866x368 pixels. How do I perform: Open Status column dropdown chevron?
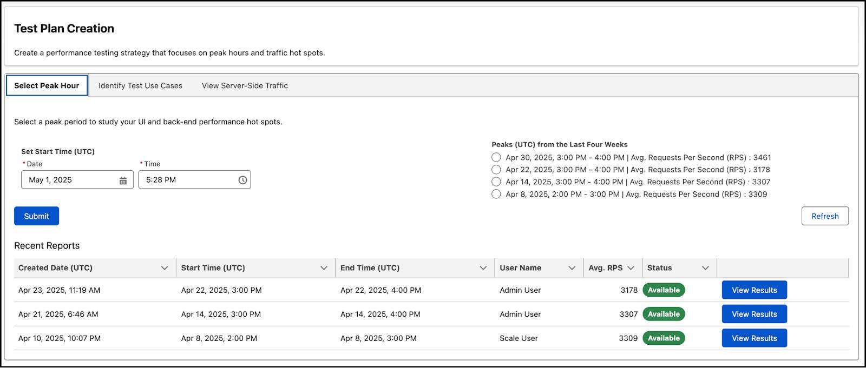pyautogui.click(x=705, y=268)
